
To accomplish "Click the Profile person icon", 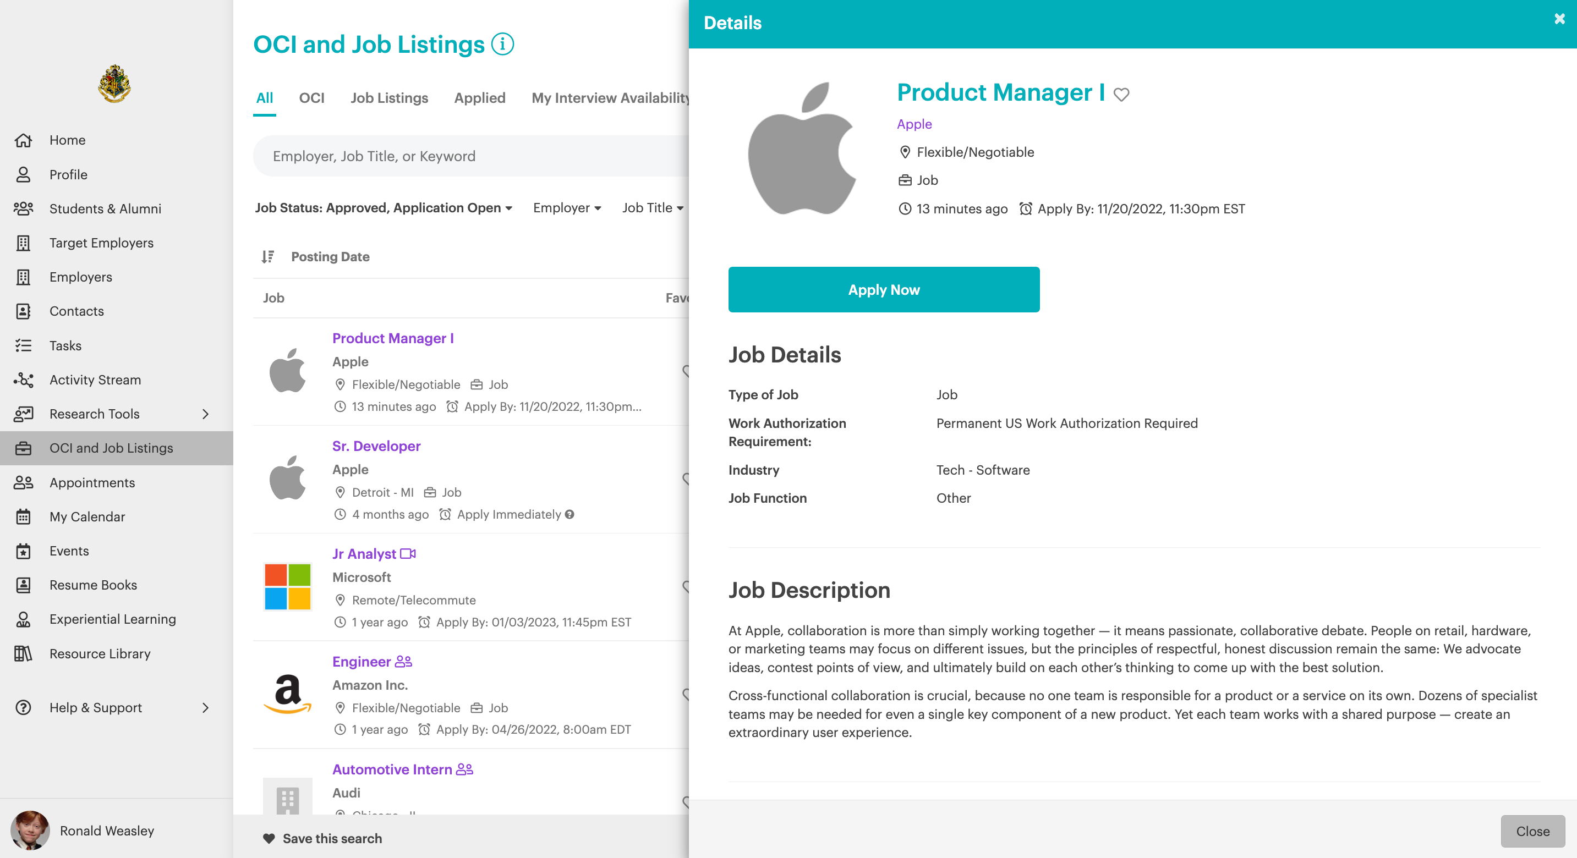I will click(x=23, y=174).
